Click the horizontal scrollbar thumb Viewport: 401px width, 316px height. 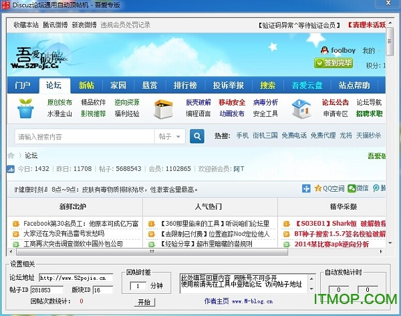coord(152,252)
